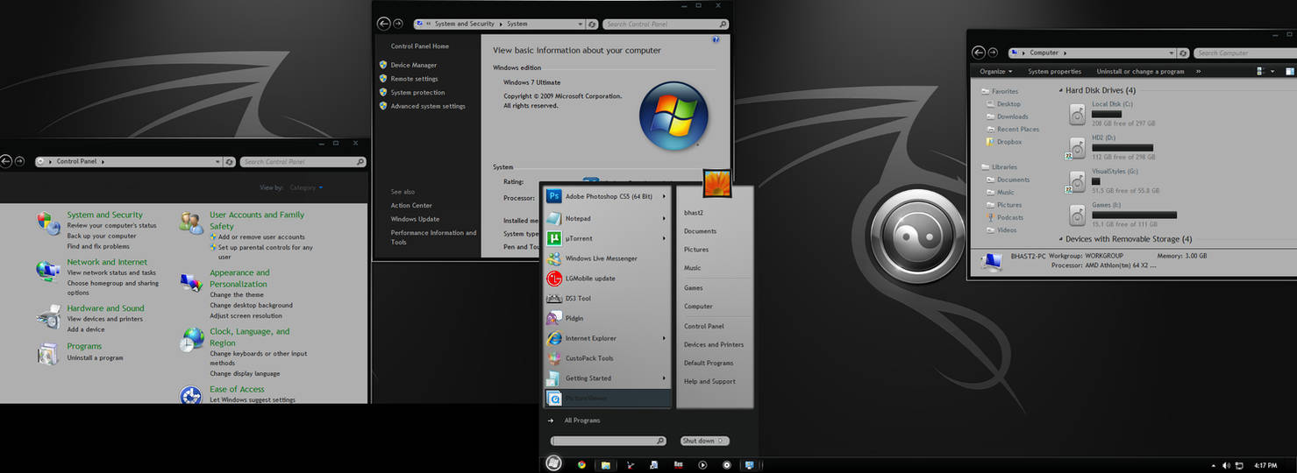1297x473 pixels.
Task: Click the User Accounts and Family Safety icon
Action: tap(190, 223)
